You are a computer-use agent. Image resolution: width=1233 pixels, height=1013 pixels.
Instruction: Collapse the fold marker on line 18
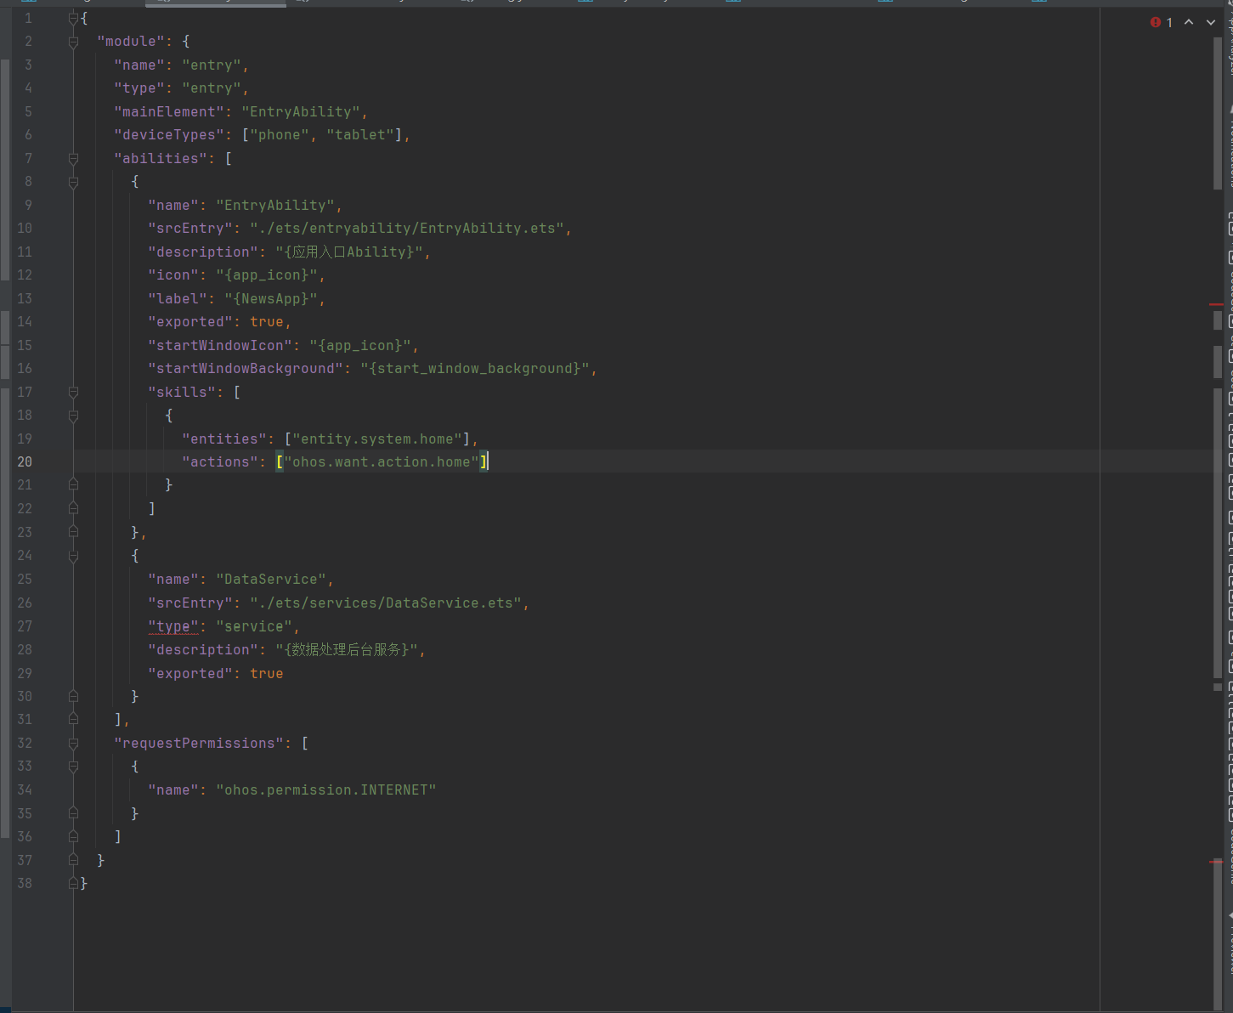(x=73, y=416)
